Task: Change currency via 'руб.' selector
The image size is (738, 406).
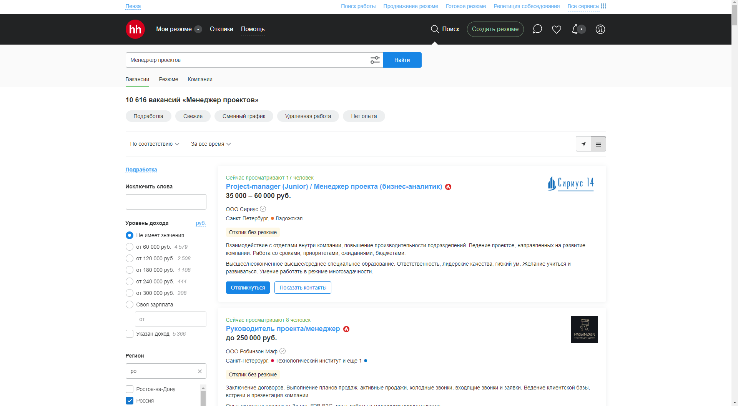Action: coord(201,223)
